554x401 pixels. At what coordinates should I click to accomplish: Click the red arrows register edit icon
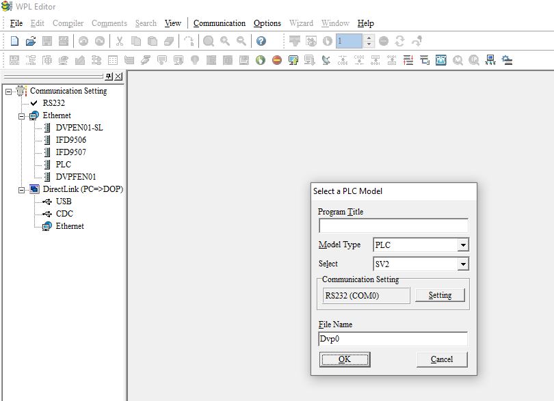coord(408,60)
